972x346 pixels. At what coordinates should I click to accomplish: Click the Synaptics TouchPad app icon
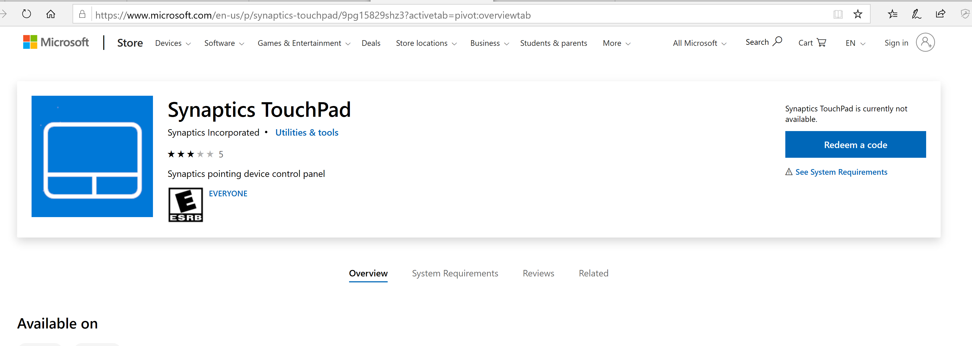pos(92,156)
